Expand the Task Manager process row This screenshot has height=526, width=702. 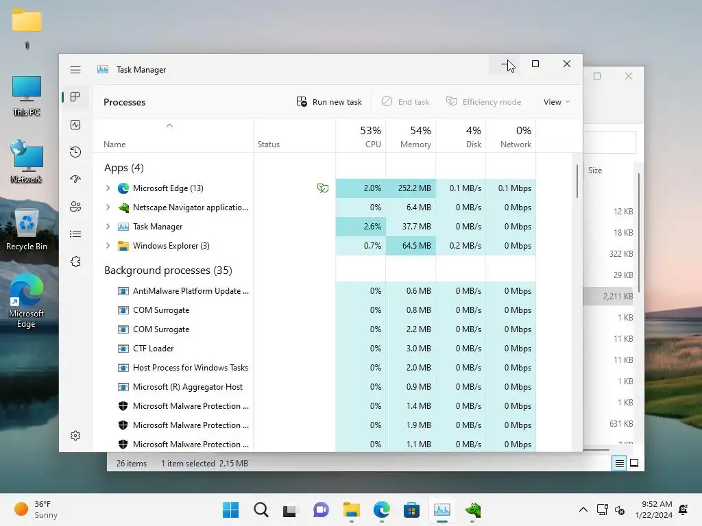coord(108,227)
